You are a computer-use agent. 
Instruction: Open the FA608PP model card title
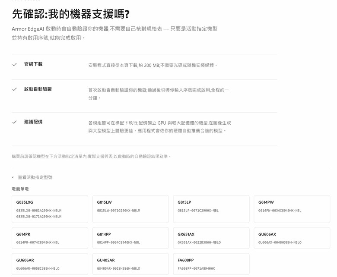click(185, 260)
